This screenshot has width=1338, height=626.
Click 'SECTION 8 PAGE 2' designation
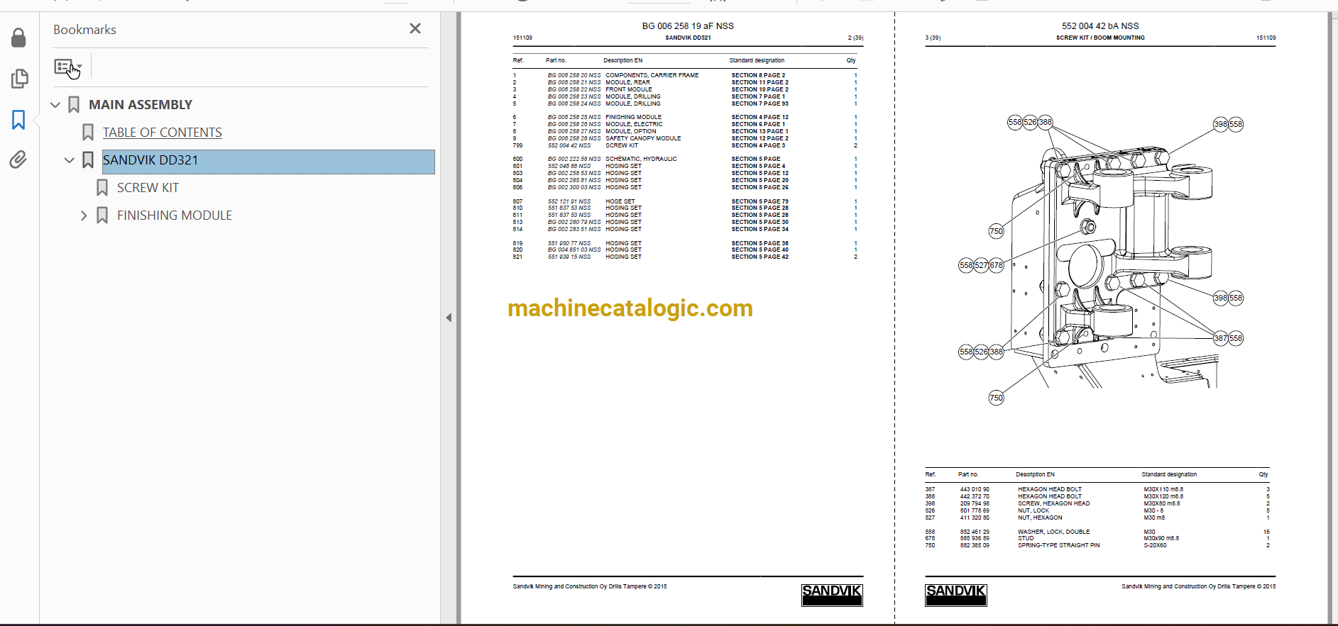pos(758,75)
